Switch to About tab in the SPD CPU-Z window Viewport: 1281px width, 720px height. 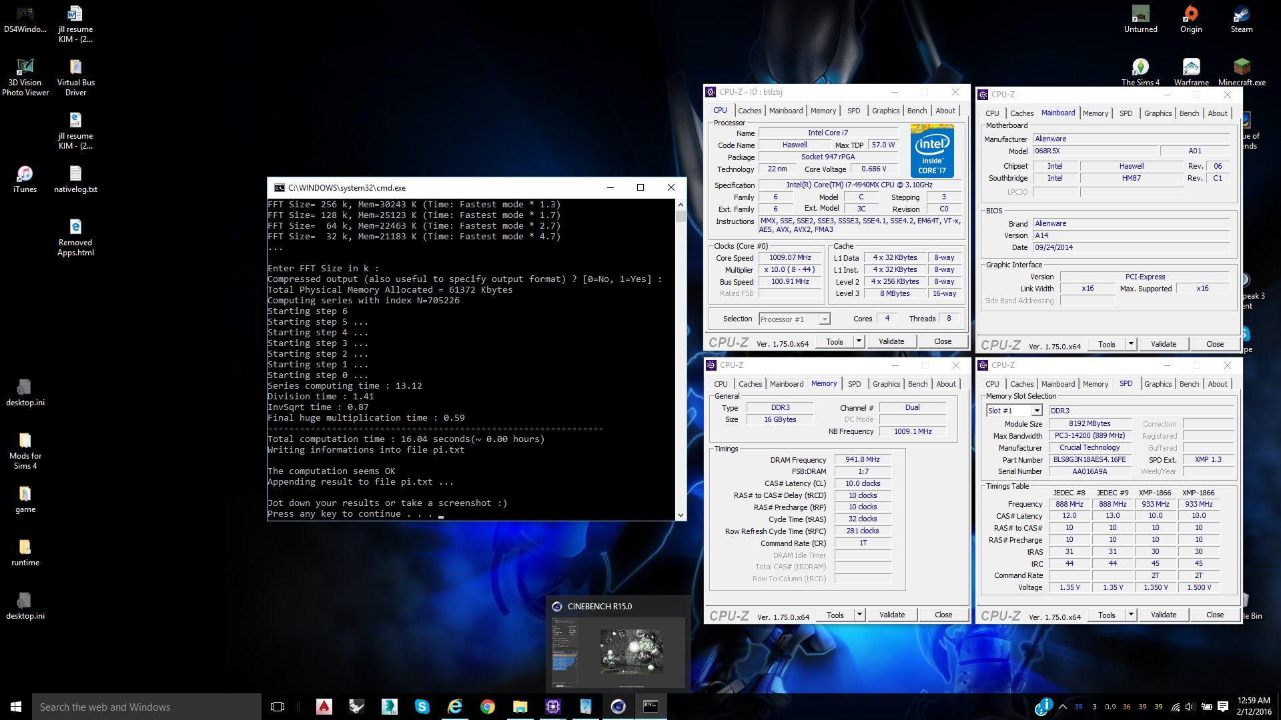[1217, 384]
